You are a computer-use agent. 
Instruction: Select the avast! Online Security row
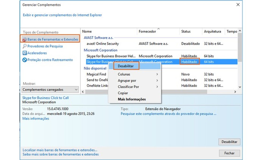[103, 44]
